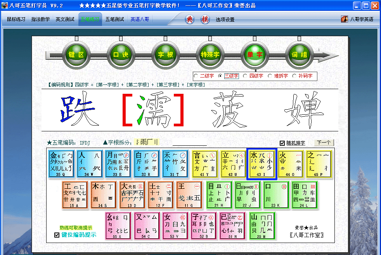Open the 词组 practice stage button
381x255 pixels.
point(298,54)
